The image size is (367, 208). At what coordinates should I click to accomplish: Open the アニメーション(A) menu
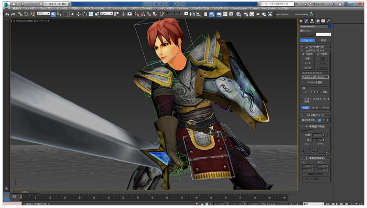[x=117, y=9]
